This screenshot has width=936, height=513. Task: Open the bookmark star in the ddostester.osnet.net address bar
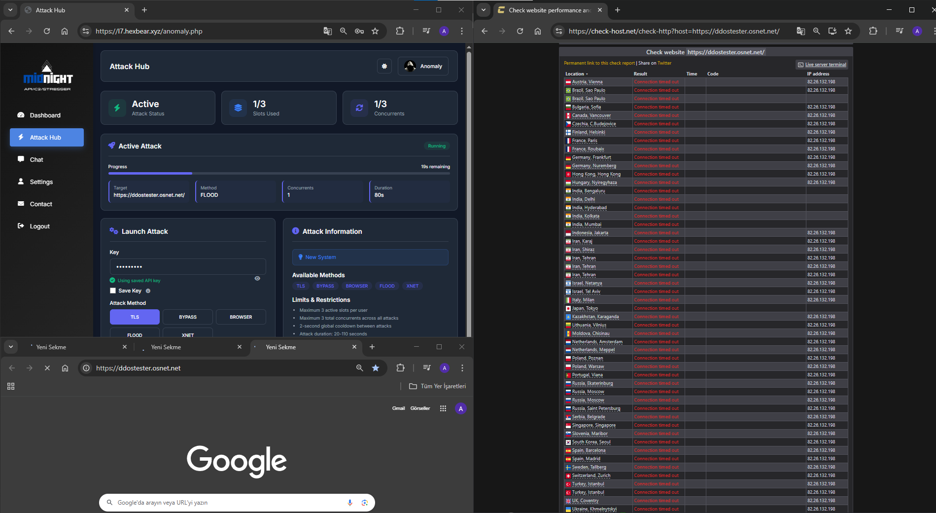point(376,368)
